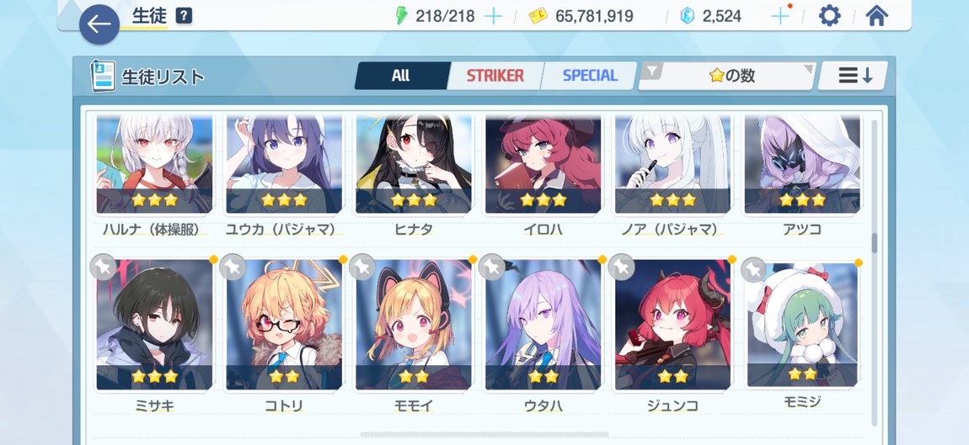Click the green lightning energy icon
Image resolution: width=969 pixels, height=445 pixels.
pos(402,16)
